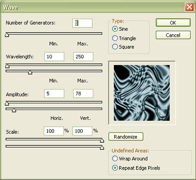This screenshot has width=196, height=180.
Task: Click the Scale Horiz. percentage field
Action: pos(53,131)
